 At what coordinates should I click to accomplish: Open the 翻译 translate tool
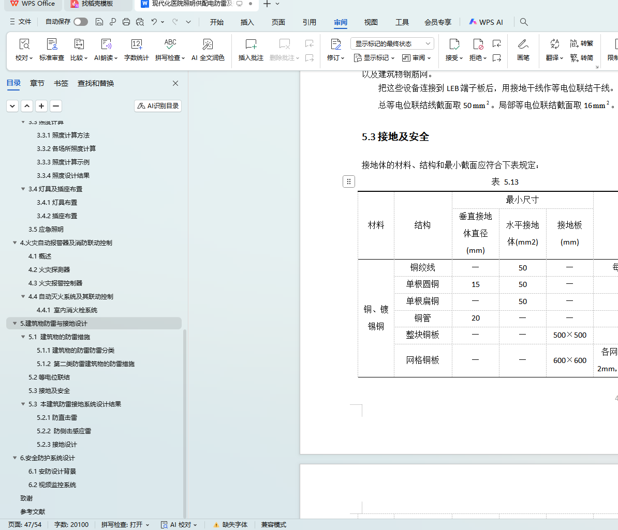554,50
